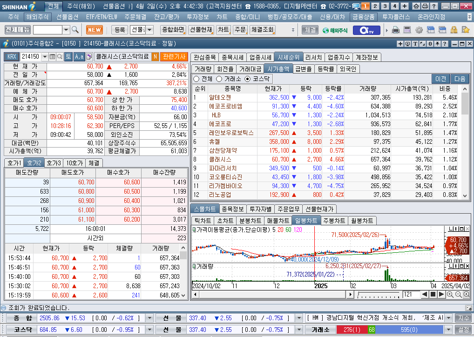The height and width of the screenshot is (337, 474).
Task: Open dropdown beside 거래소 advance-decline bar
Action: coord(448,330)
